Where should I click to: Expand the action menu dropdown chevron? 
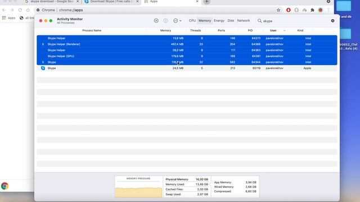(x=181, y=21)
